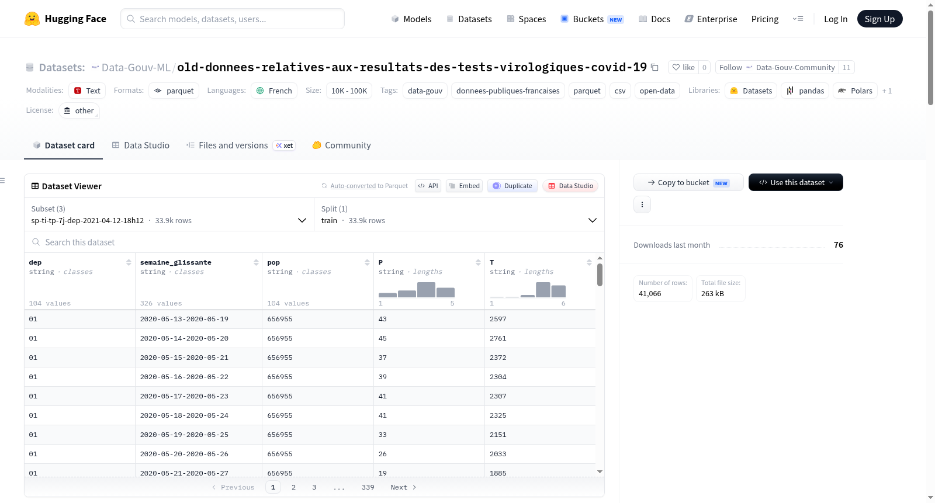Sort the pop column

click(x=367, y=262)
